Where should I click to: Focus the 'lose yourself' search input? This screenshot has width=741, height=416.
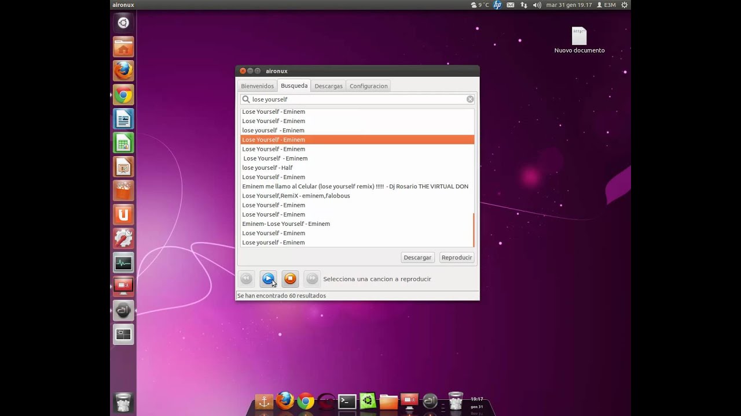click(358, 99)
